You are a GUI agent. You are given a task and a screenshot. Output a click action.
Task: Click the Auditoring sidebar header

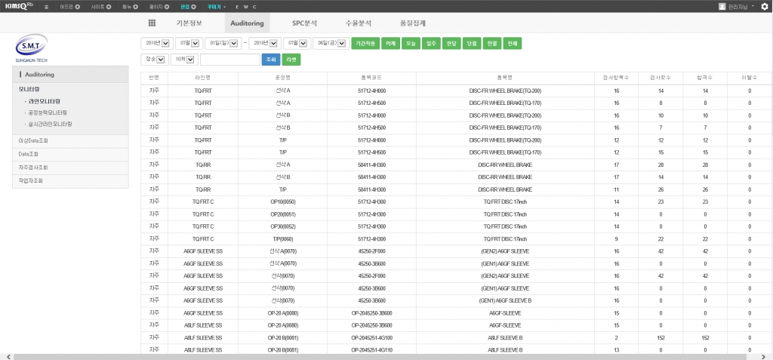[x=70, y=75]
